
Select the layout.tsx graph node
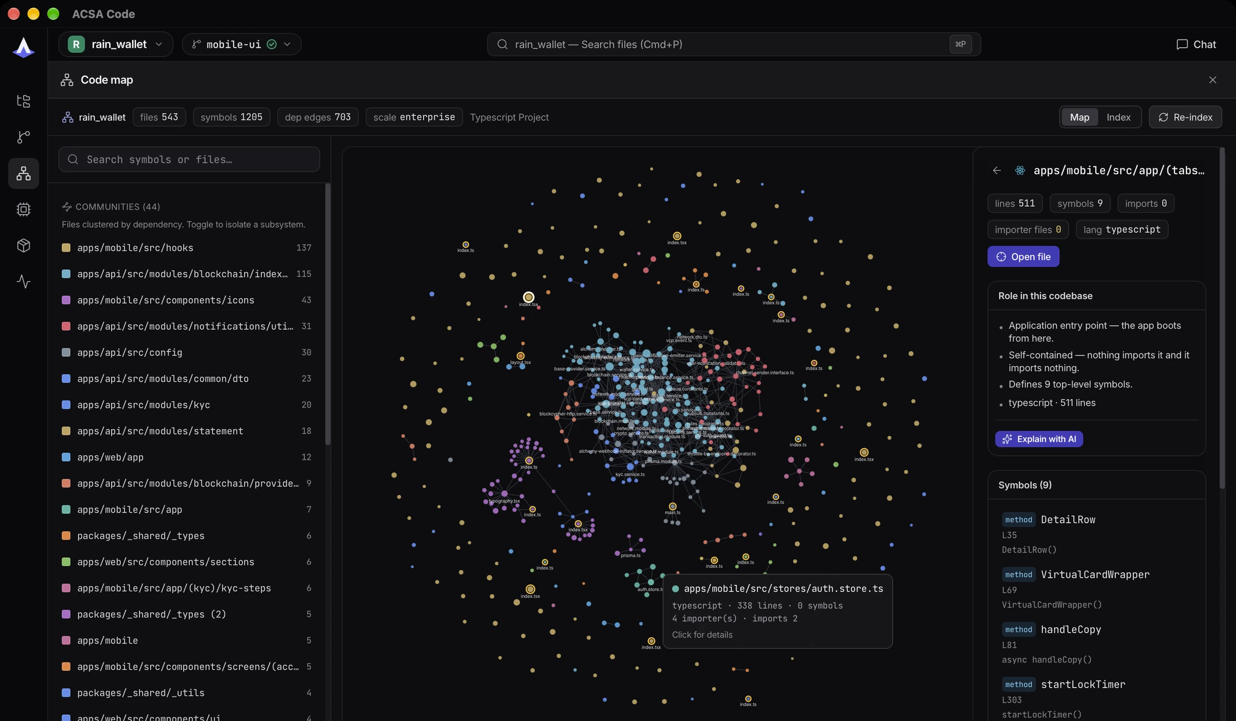(520, 356)
